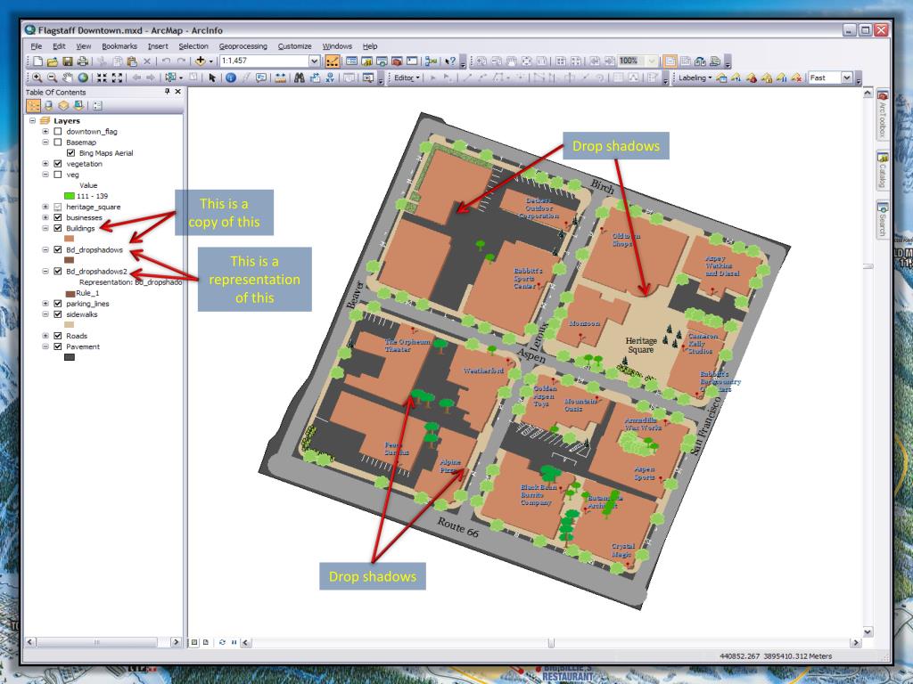913x684 pixels.
Task: Close the Table Of Contents panel
Action: coord(178,92)
